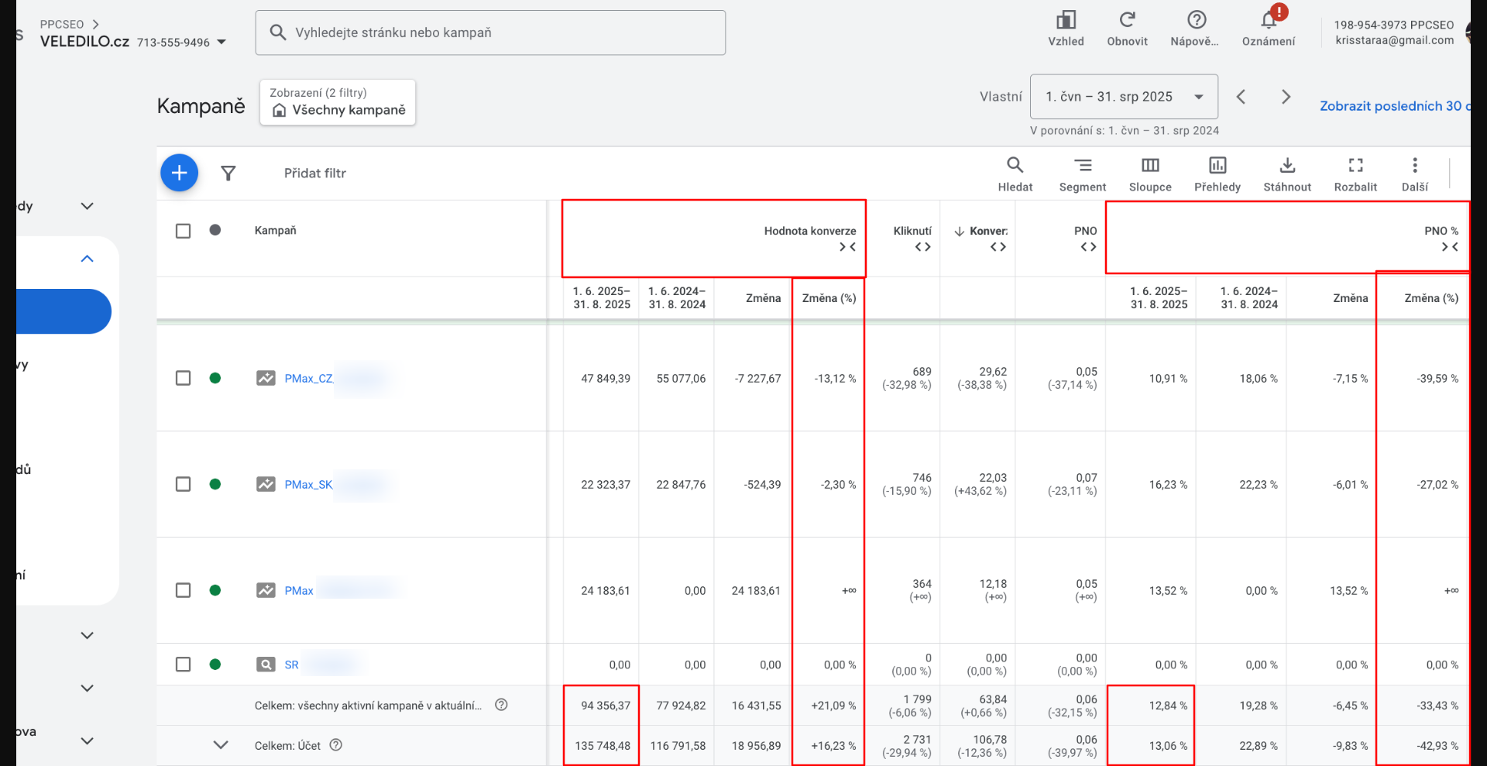Open the Další more options menu
The image size is (1487, 766).
click(1414, 173)
